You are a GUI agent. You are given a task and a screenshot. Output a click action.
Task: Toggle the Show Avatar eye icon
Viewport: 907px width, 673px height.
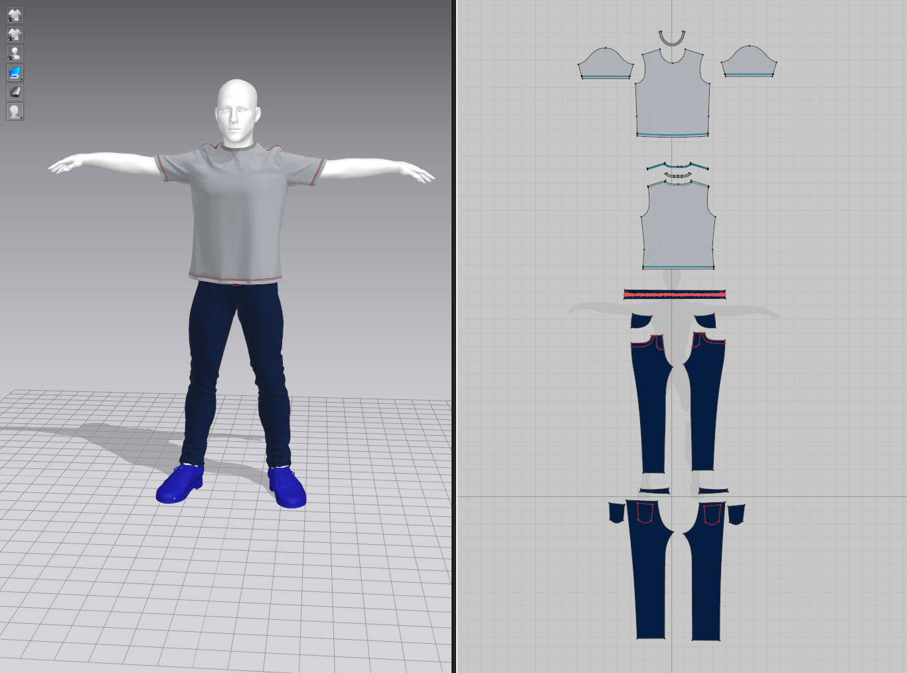[x=15, y=53]
